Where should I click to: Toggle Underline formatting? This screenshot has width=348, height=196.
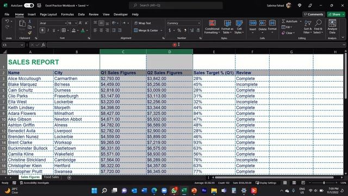pyautogui.click(x=54, y=30)
